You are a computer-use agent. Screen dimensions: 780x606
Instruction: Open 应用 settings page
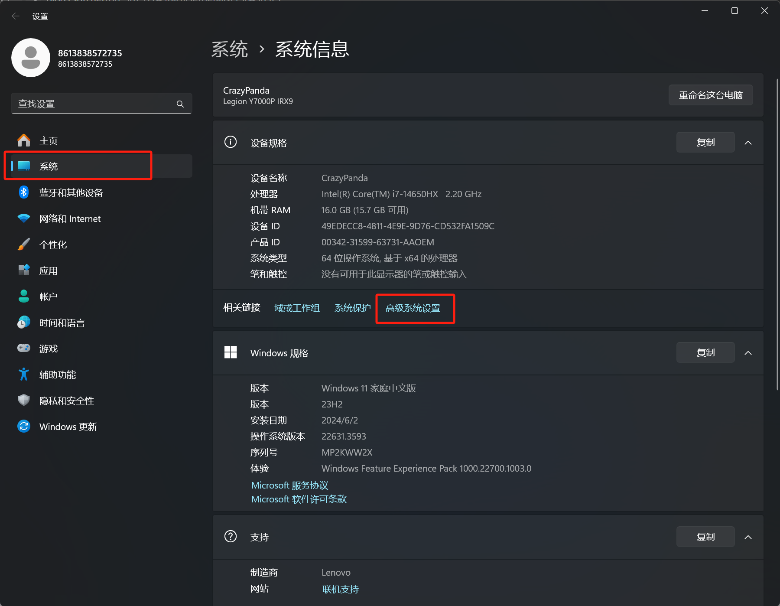pos(101,270)
